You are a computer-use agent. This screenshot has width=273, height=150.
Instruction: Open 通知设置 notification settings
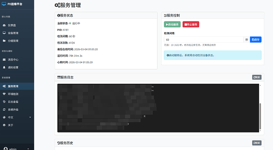point(17,67)
